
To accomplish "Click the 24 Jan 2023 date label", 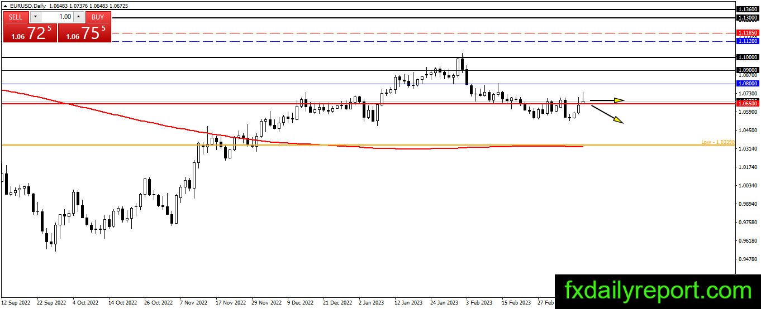I will pos(445,303).
